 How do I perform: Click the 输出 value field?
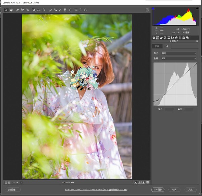[x=188, y=109]
